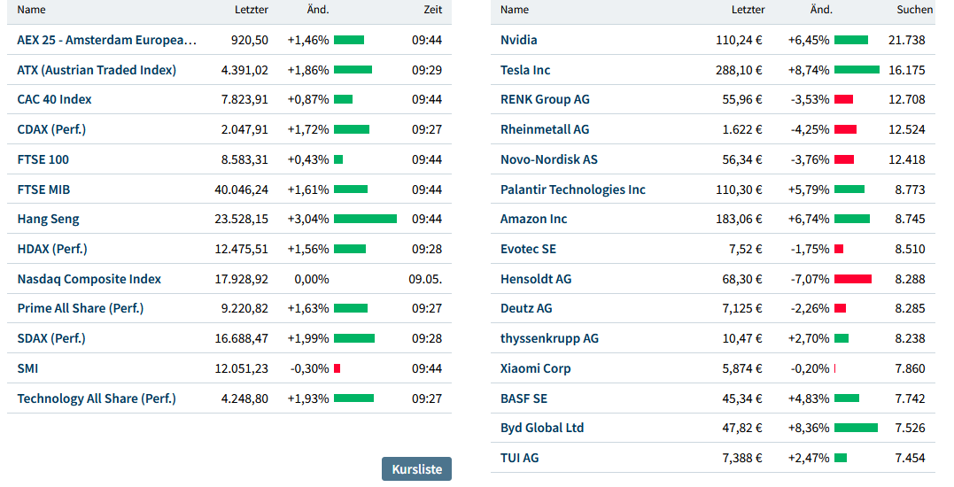The image size is (954, 487).
Task: Open Nasdaq Composite Index link
Action: click(x=89, y=279)
